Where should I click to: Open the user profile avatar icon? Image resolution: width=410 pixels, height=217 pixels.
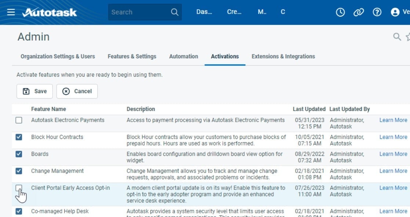click(395, 12)
